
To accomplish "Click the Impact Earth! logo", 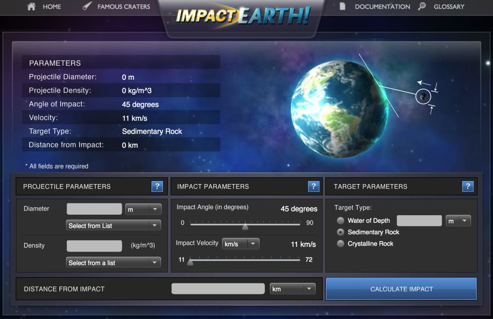I will coord(242,15).
